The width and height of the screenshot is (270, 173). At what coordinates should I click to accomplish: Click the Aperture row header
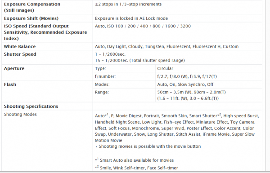tap(14, 68)
